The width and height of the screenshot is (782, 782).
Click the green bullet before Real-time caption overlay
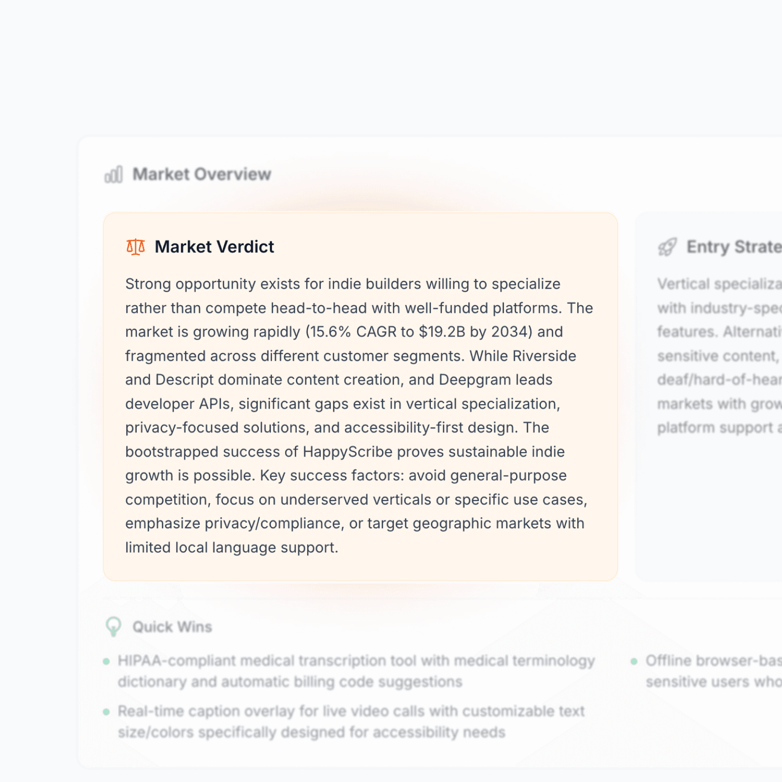[x=106, y=712]
